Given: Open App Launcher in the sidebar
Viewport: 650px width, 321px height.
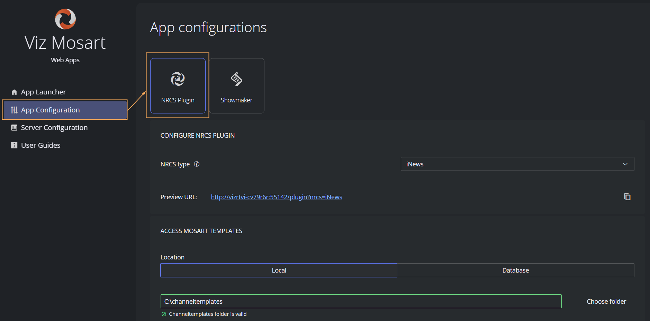Looking at the screenshot, I should tap(43, 92).
